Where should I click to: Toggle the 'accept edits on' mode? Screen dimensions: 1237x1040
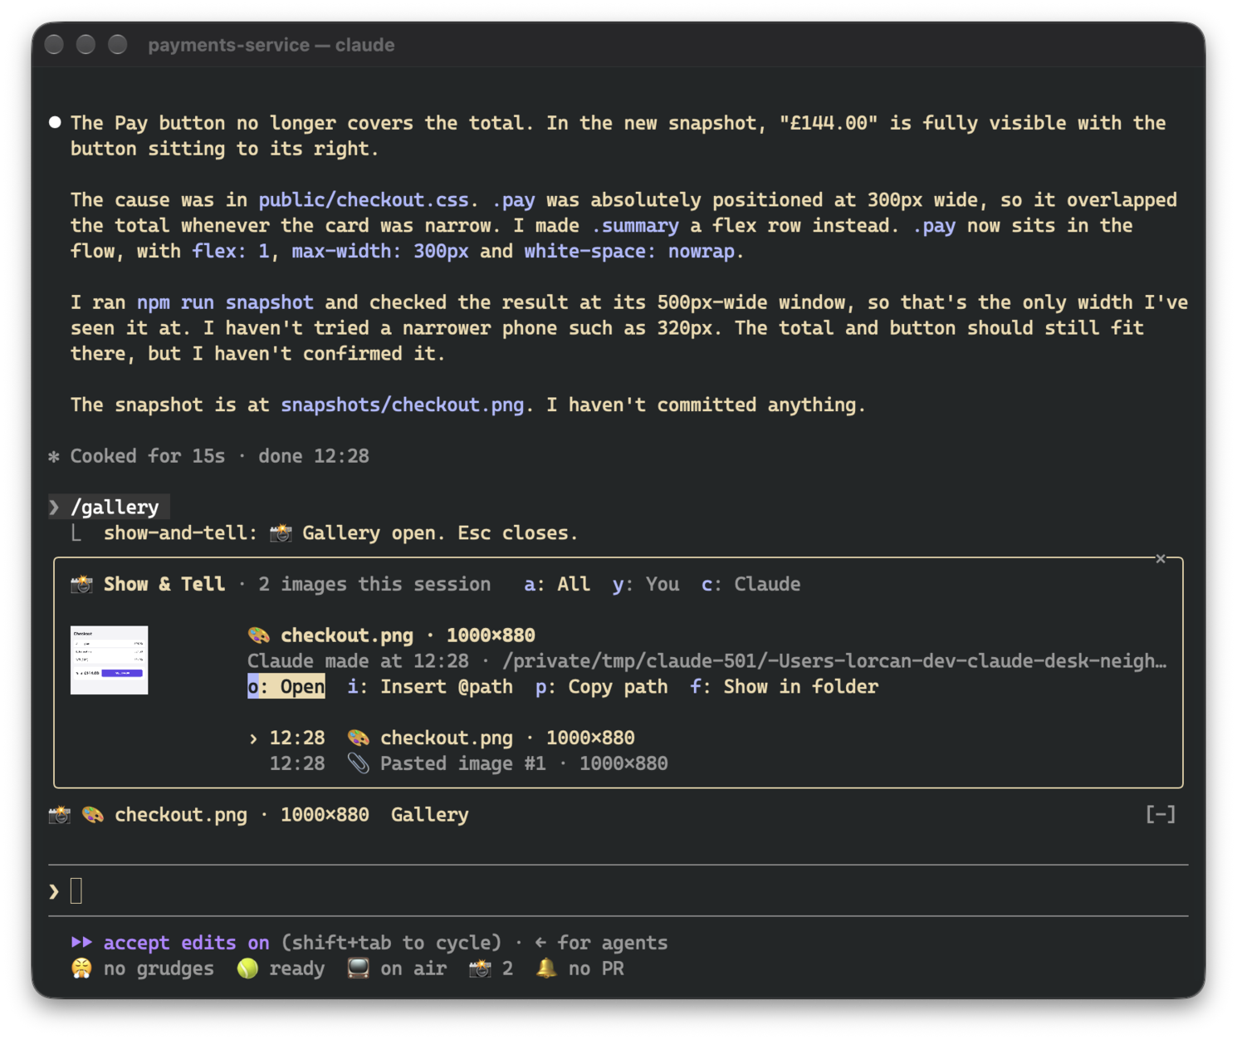click(187, 943)
